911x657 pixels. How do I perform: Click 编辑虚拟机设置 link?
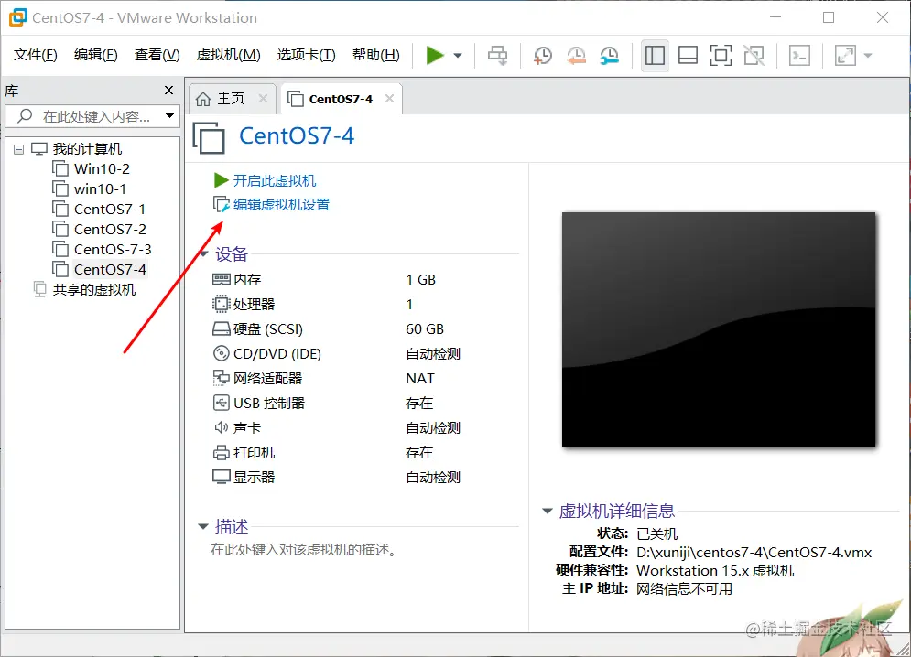(281, 204)
